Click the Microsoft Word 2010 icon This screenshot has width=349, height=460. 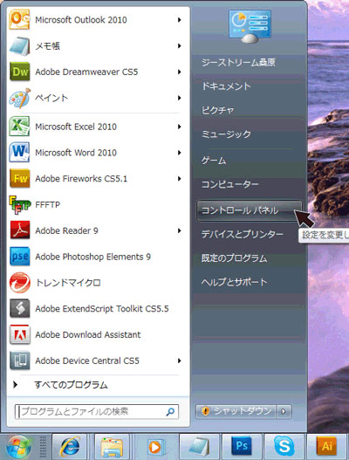(x=19, y=152)
